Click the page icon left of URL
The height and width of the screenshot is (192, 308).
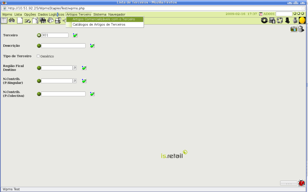tap(5, 8)
